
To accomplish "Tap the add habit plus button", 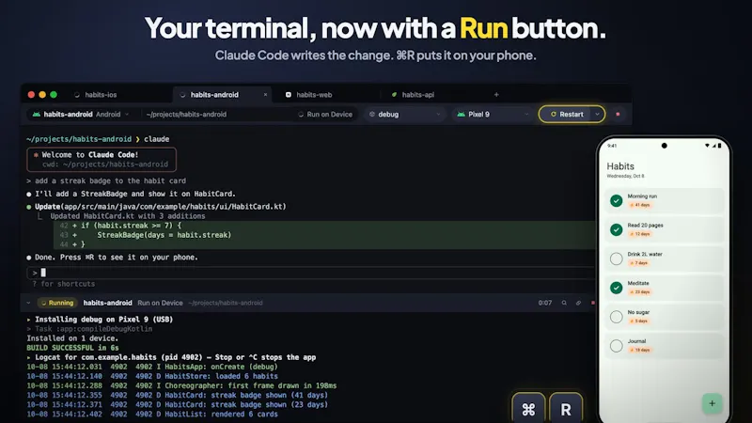I will [712, 403].
